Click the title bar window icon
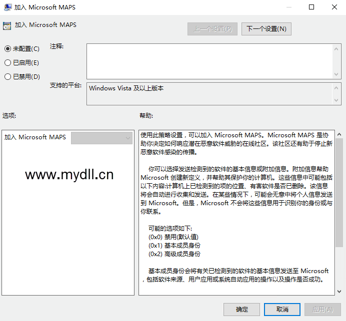 point(7,7)
